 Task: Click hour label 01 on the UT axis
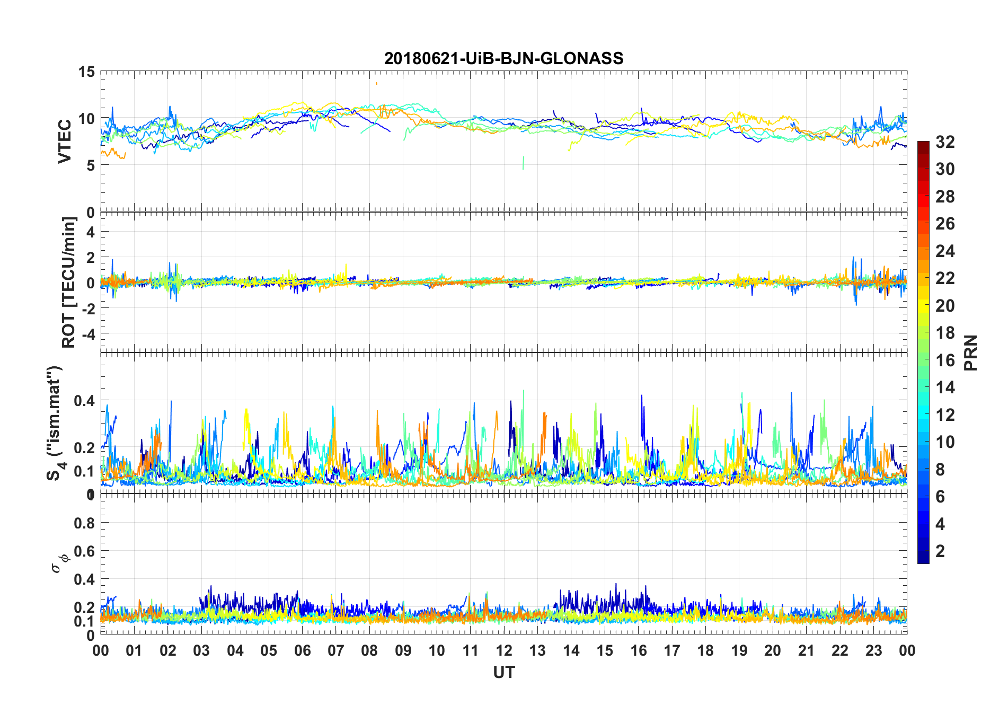pos(134,650)
